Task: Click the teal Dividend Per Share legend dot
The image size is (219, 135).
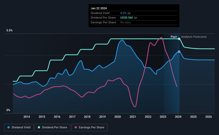Action: click(39, 127)
